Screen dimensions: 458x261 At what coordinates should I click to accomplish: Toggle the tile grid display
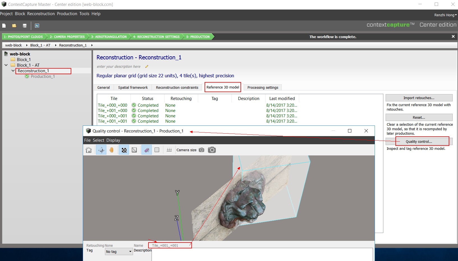point(157,150)
